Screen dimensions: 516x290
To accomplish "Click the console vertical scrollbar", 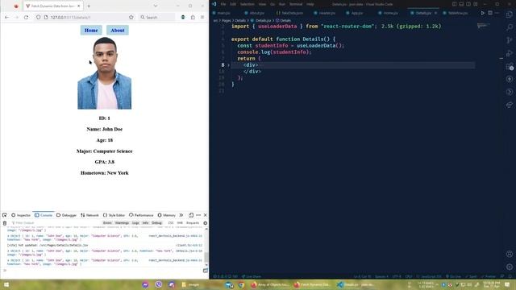I will [206, 246].
